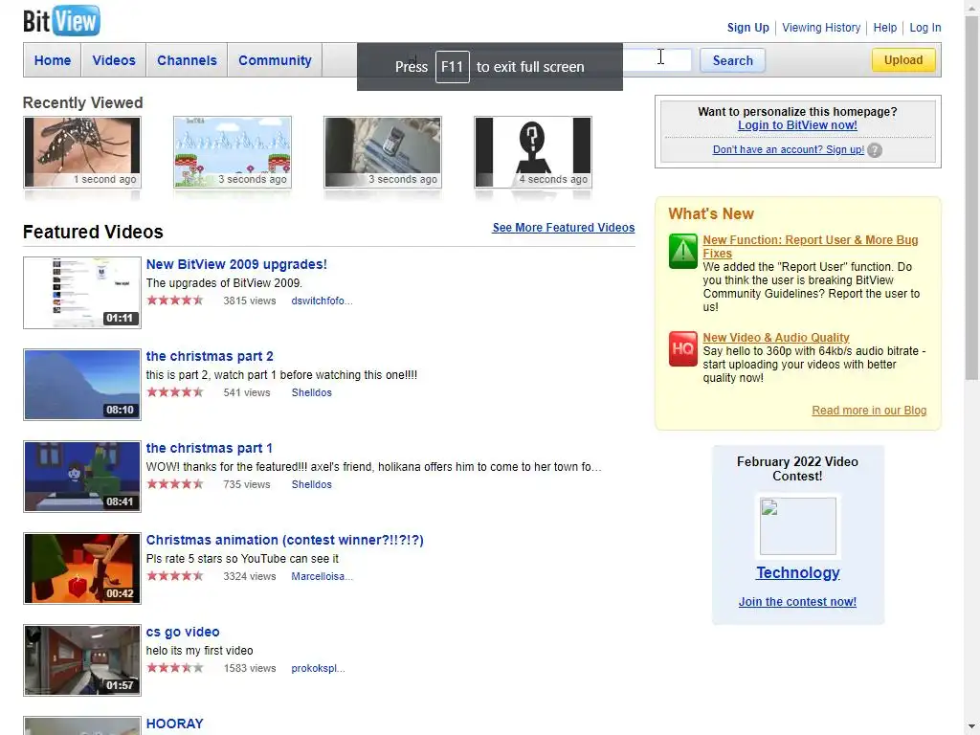
Task: Open the christmas part 2 title link
Action: [x=210, y=356]
